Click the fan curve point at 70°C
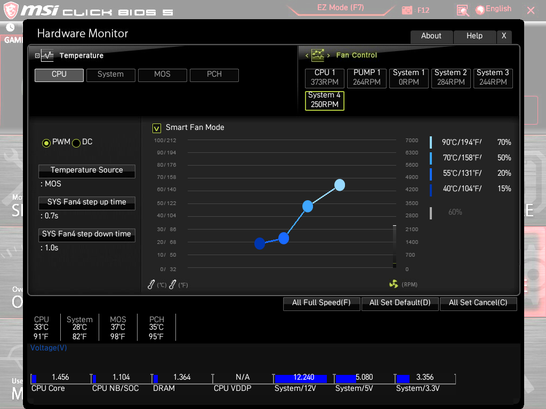Image resolution: width=546 pixels, height=409 pixels. pyautogui.click(x=308, y=206)
